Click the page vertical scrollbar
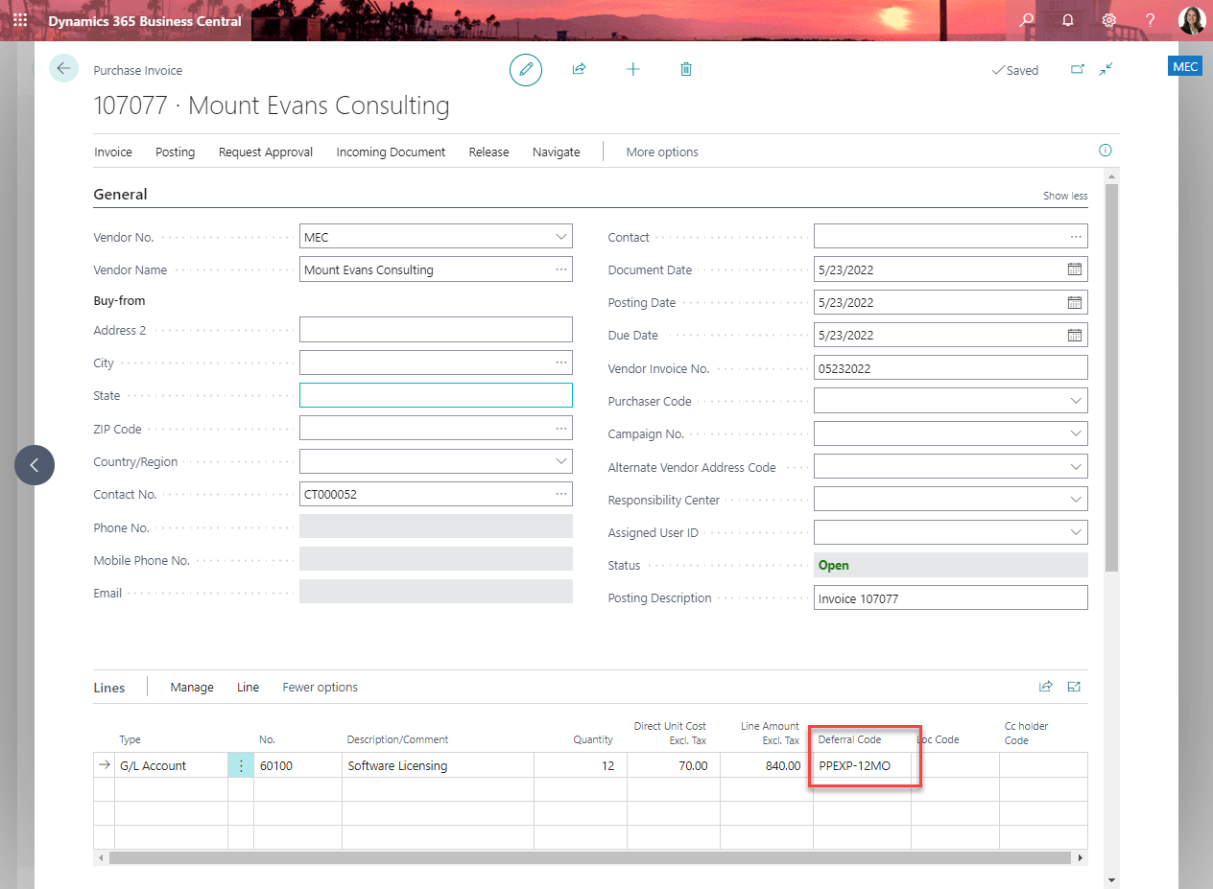This screenshot has height=889, width=1213. pos(1111,378)
